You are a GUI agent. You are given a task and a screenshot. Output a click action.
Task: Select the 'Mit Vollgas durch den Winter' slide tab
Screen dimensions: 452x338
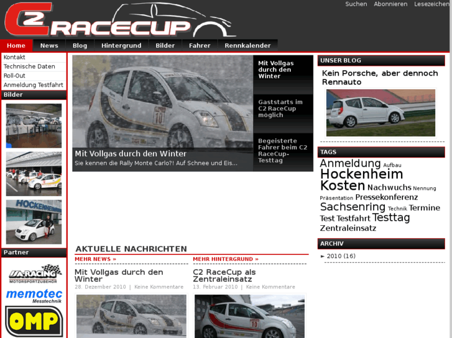[283, 74]
